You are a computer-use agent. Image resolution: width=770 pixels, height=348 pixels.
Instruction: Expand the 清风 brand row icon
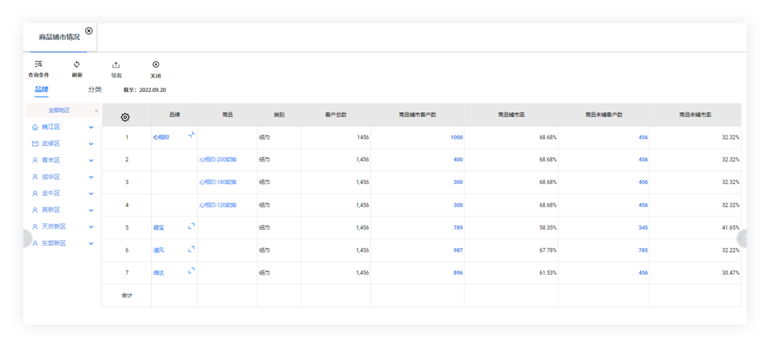coord(192,249)
